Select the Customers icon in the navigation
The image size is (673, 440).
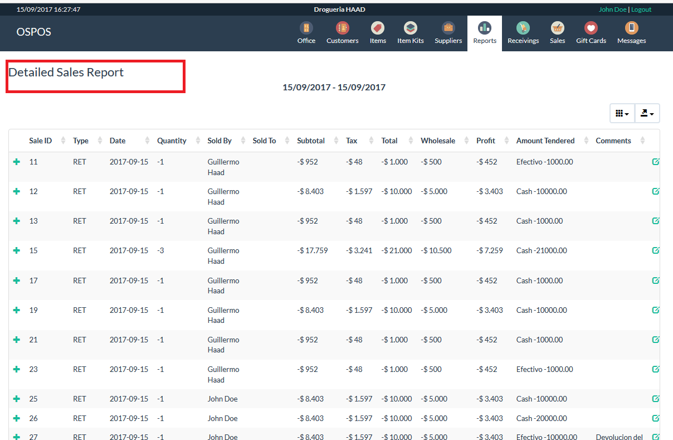pyautogui.click(x=342, y=32)
